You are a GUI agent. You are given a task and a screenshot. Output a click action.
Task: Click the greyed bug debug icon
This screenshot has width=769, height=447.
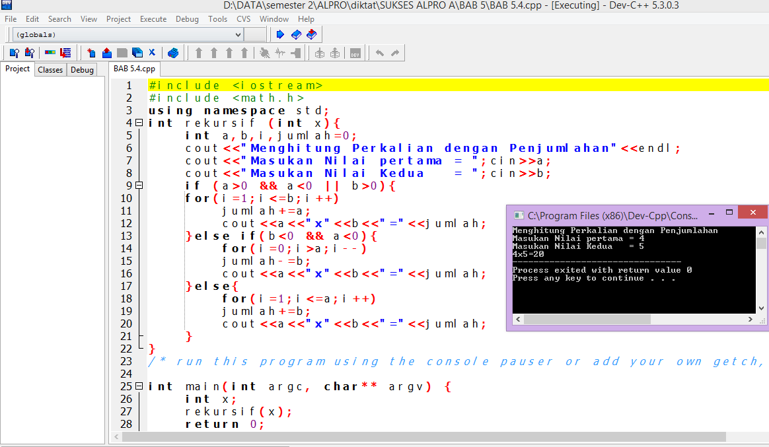(265, 53)
